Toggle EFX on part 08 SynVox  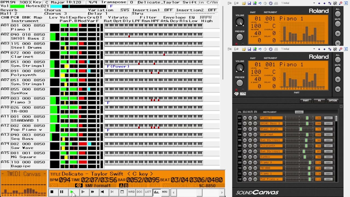[x=255, y=157]
